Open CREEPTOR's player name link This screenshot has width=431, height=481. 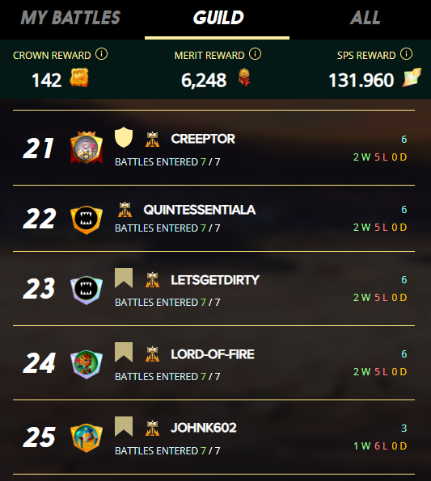203,139
